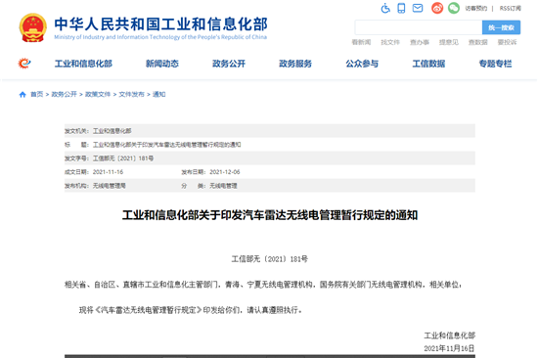Click the 成文日期 value 2021-11-16

coord(108,172)
